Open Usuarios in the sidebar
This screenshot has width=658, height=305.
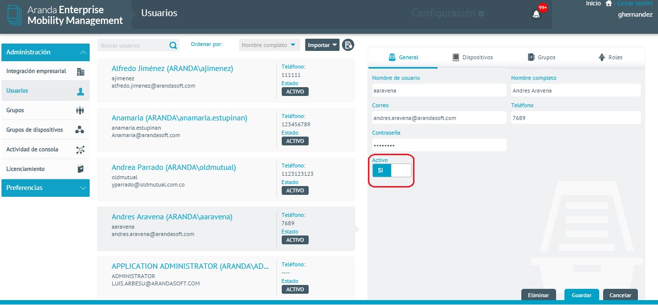point(46,91)
